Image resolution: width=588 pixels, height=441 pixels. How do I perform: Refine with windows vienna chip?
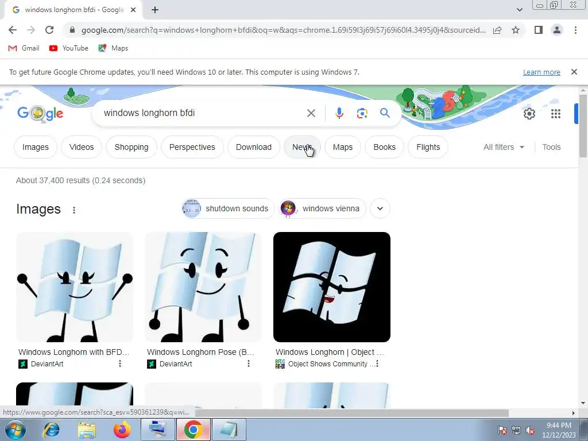pyautogui.click(x=323, y=208)
